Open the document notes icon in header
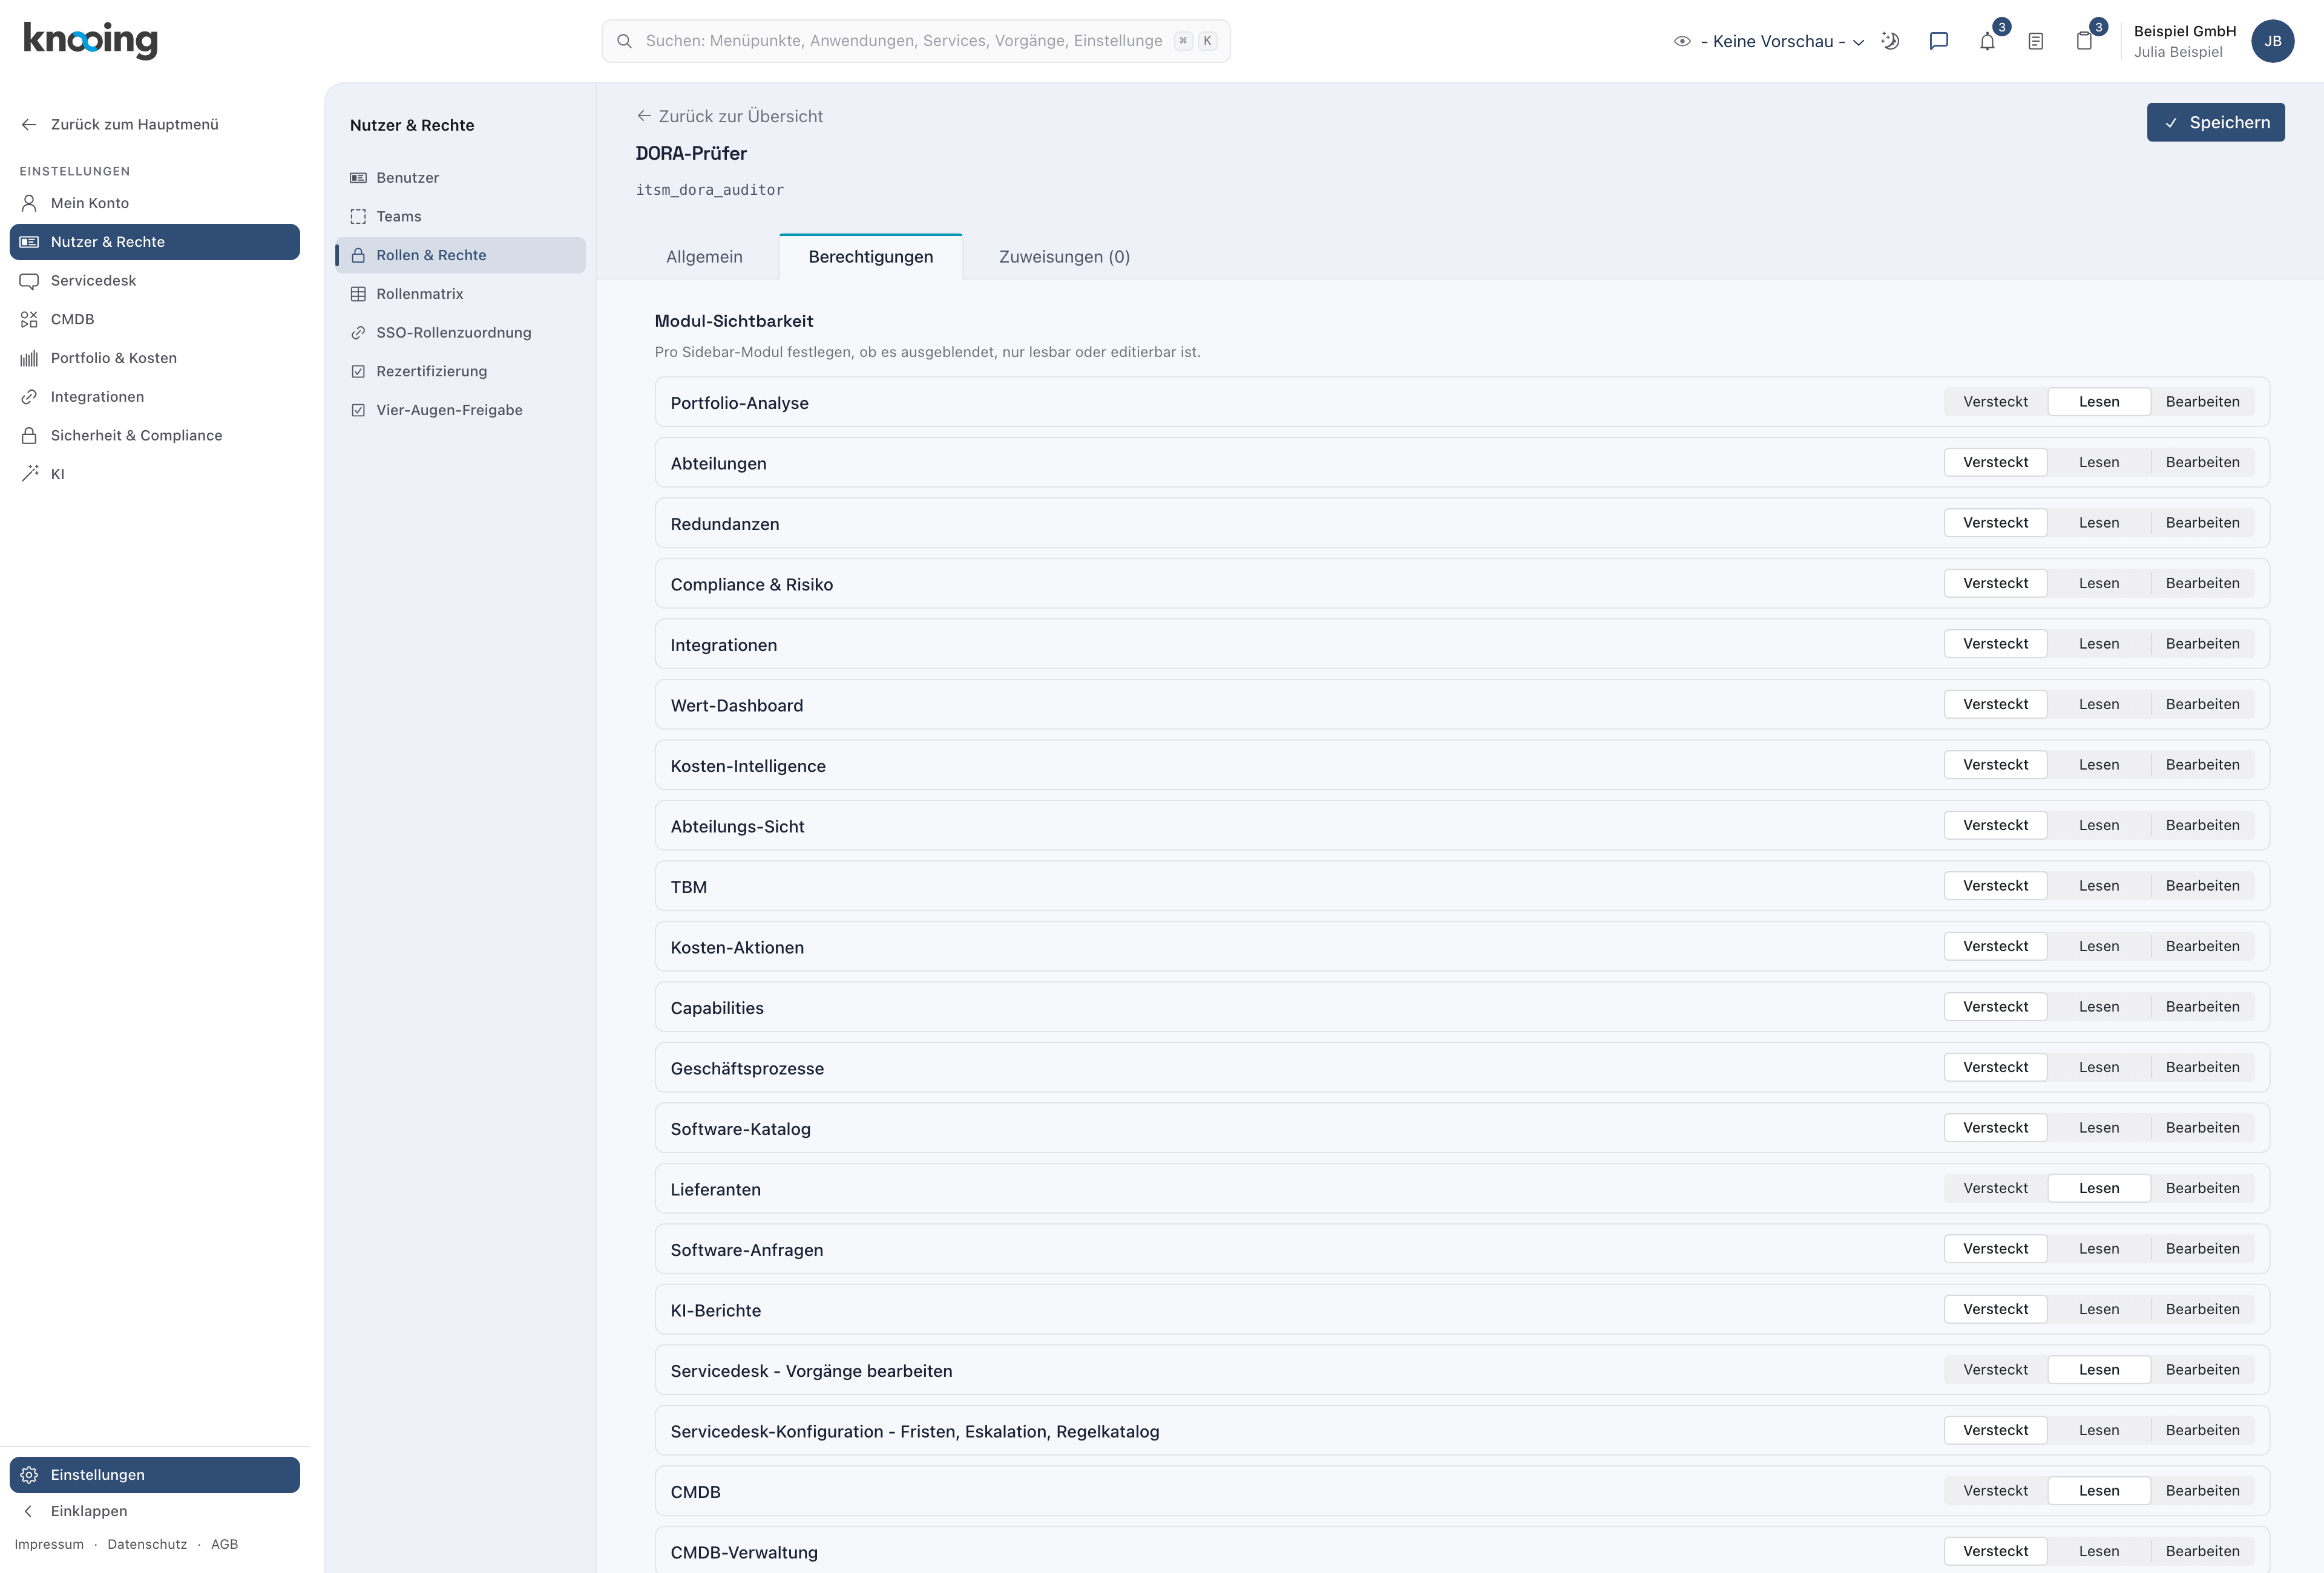The width and height of the screenshot is (2324, 1573). pyautogui.click(x=2035, y=41)
